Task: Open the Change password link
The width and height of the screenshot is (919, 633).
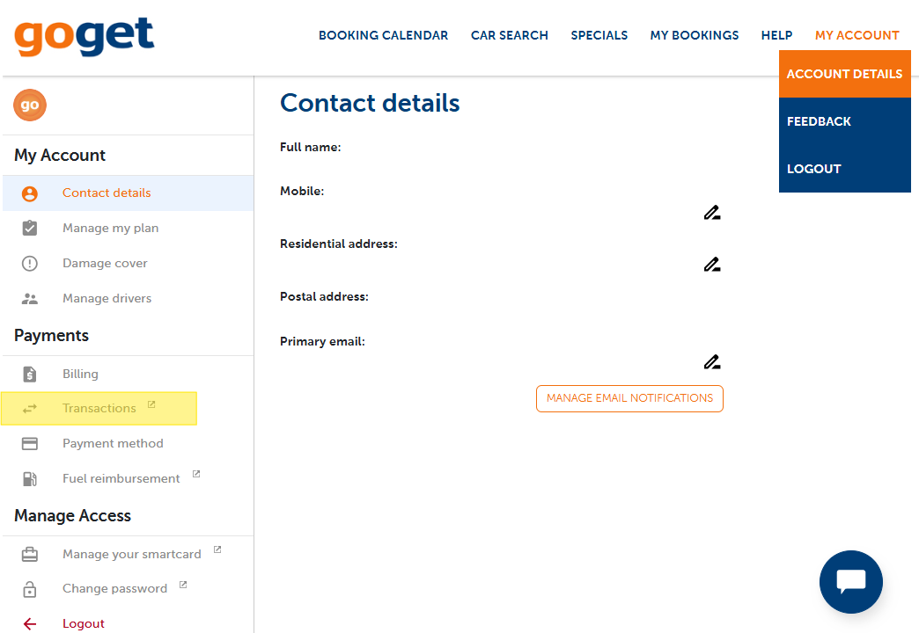Action: click(115, 588)
